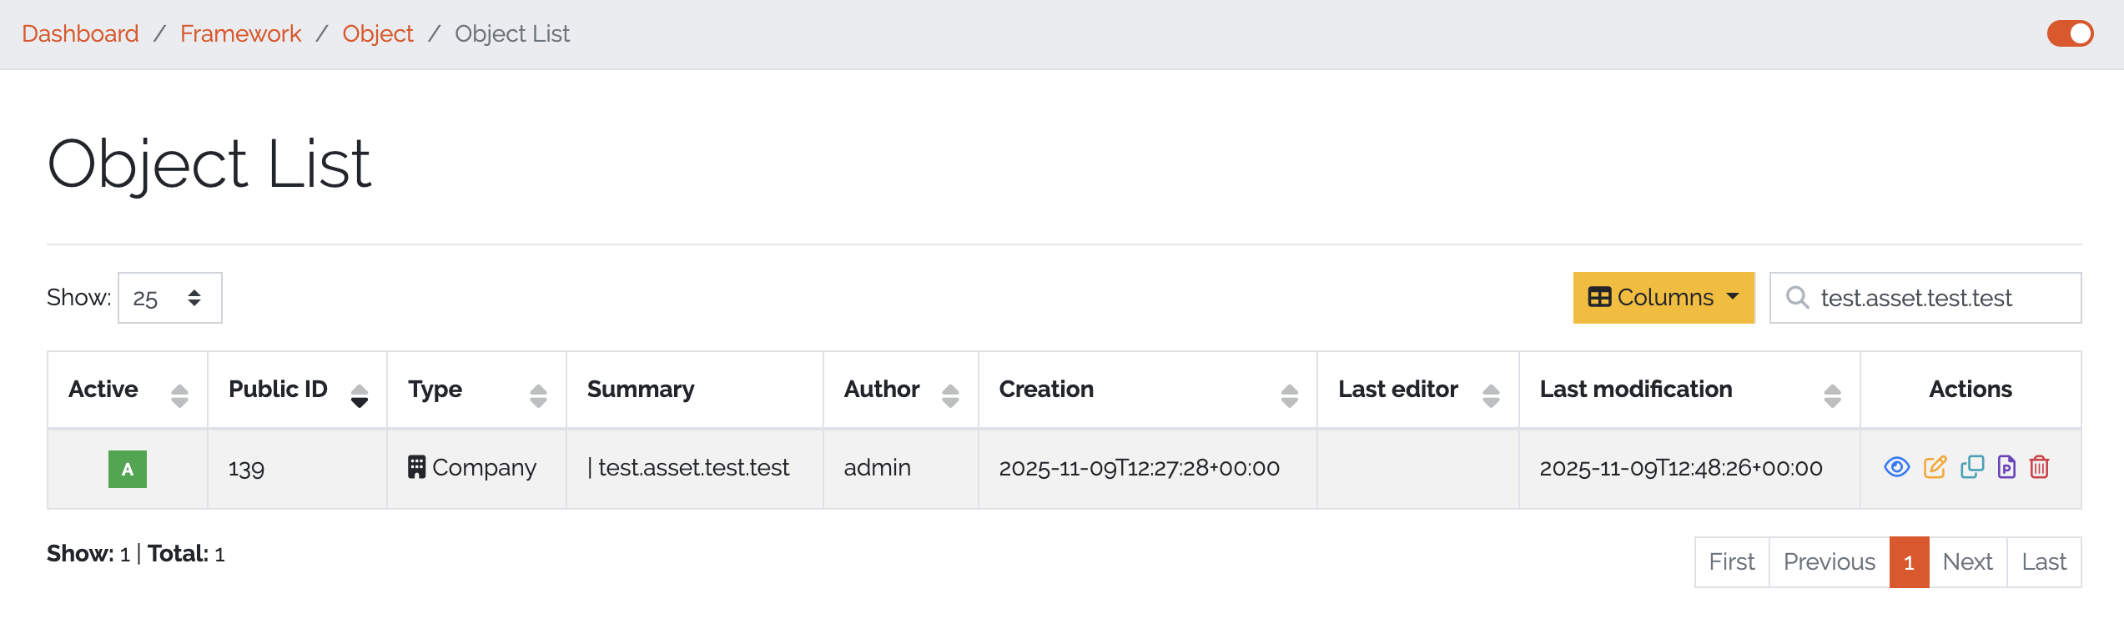This screenshot has width=2124, height=644.
Task: Open the Columns dropdown
Action: pos(1663,298)
